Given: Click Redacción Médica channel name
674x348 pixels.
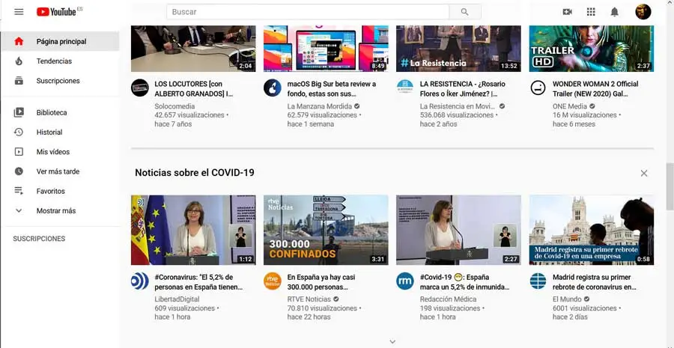Looking at the screenshot, I should click(448, 299).
